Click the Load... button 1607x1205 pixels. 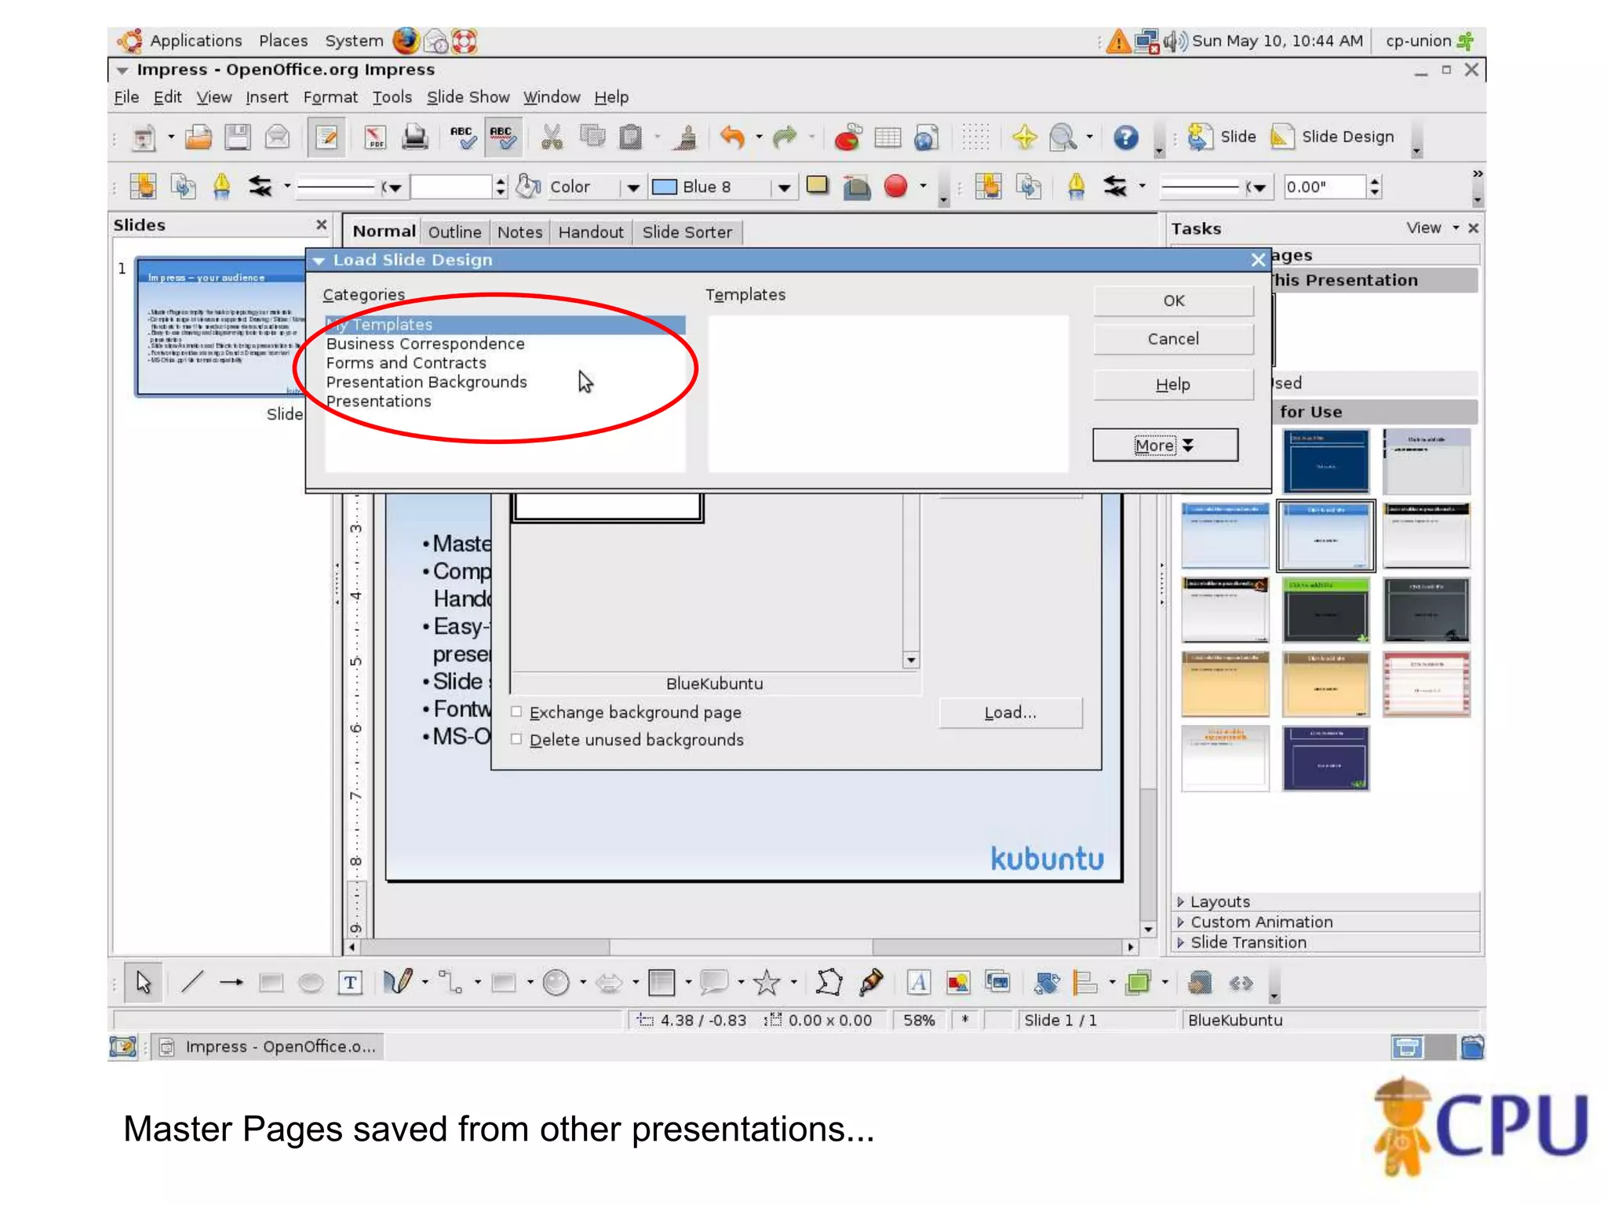1011,712
